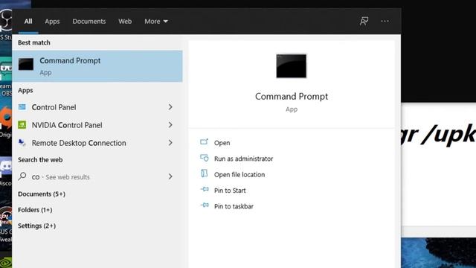
Task: Click the large Command Prompt preview thumbnail
Action: 291,66
